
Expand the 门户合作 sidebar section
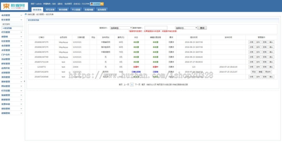point(12,55)
